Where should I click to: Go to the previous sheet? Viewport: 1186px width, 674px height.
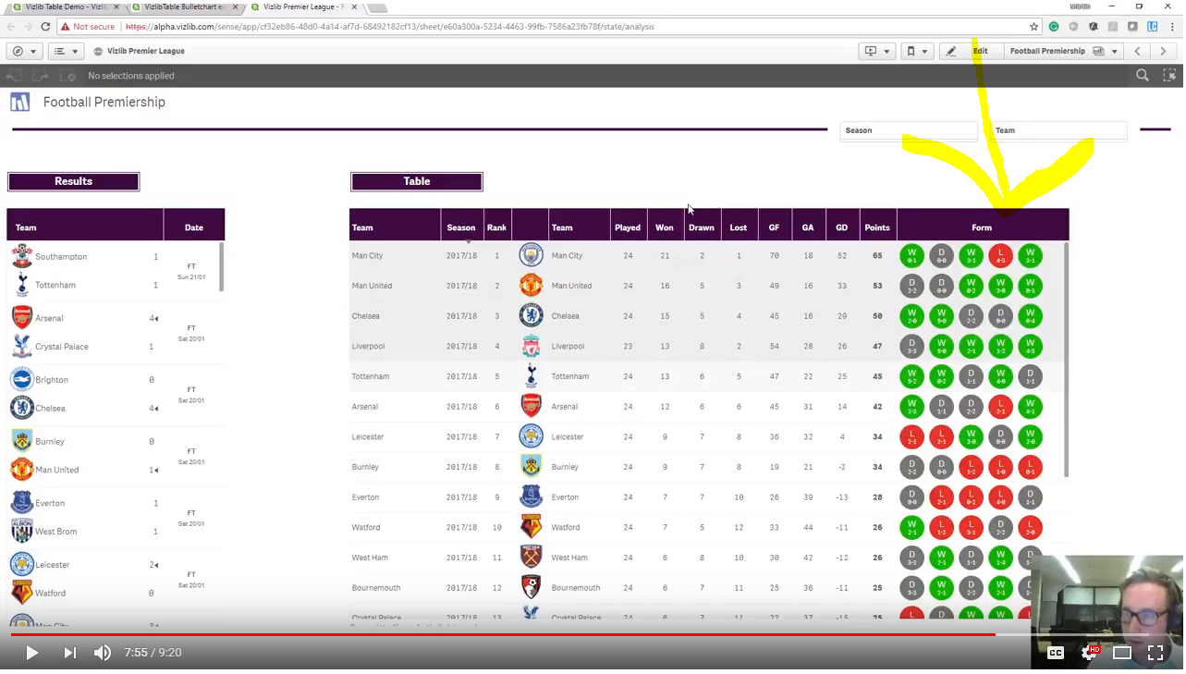pyautogui.click(x=1138, y=51)
